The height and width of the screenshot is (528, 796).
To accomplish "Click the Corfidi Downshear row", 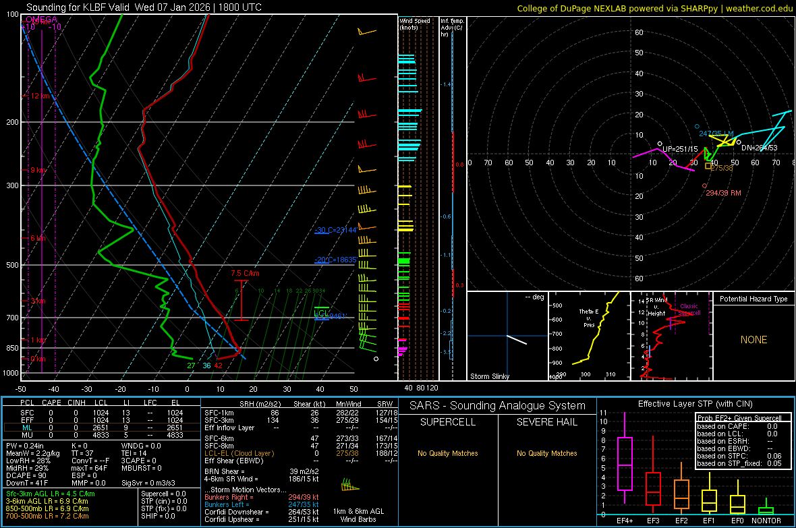I will (x=262, y=512).
